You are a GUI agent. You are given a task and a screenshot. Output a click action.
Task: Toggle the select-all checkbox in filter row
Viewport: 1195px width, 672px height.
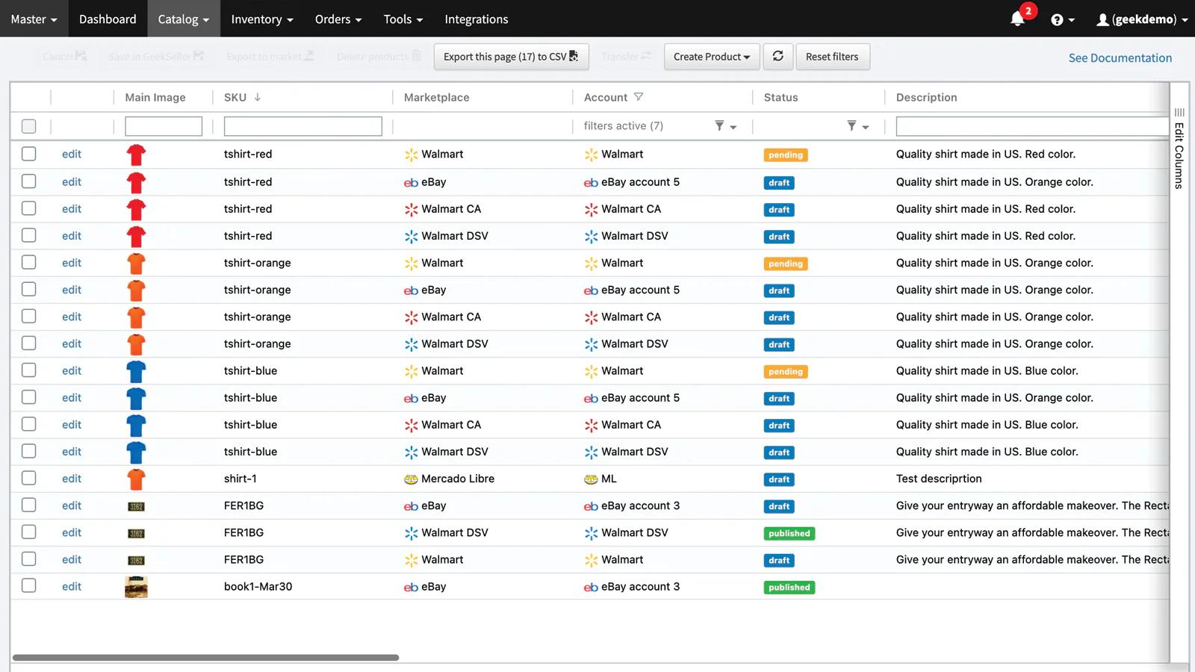point(28,126)
